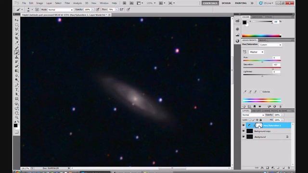
Task: Expand more workspaces chevron
Action: (x=252, y=3)
